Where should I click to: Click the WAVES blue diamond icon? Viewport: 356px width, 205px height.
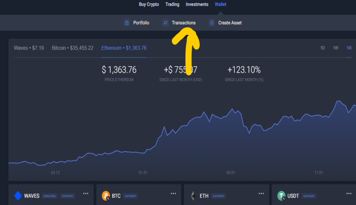tap(18, 196)
